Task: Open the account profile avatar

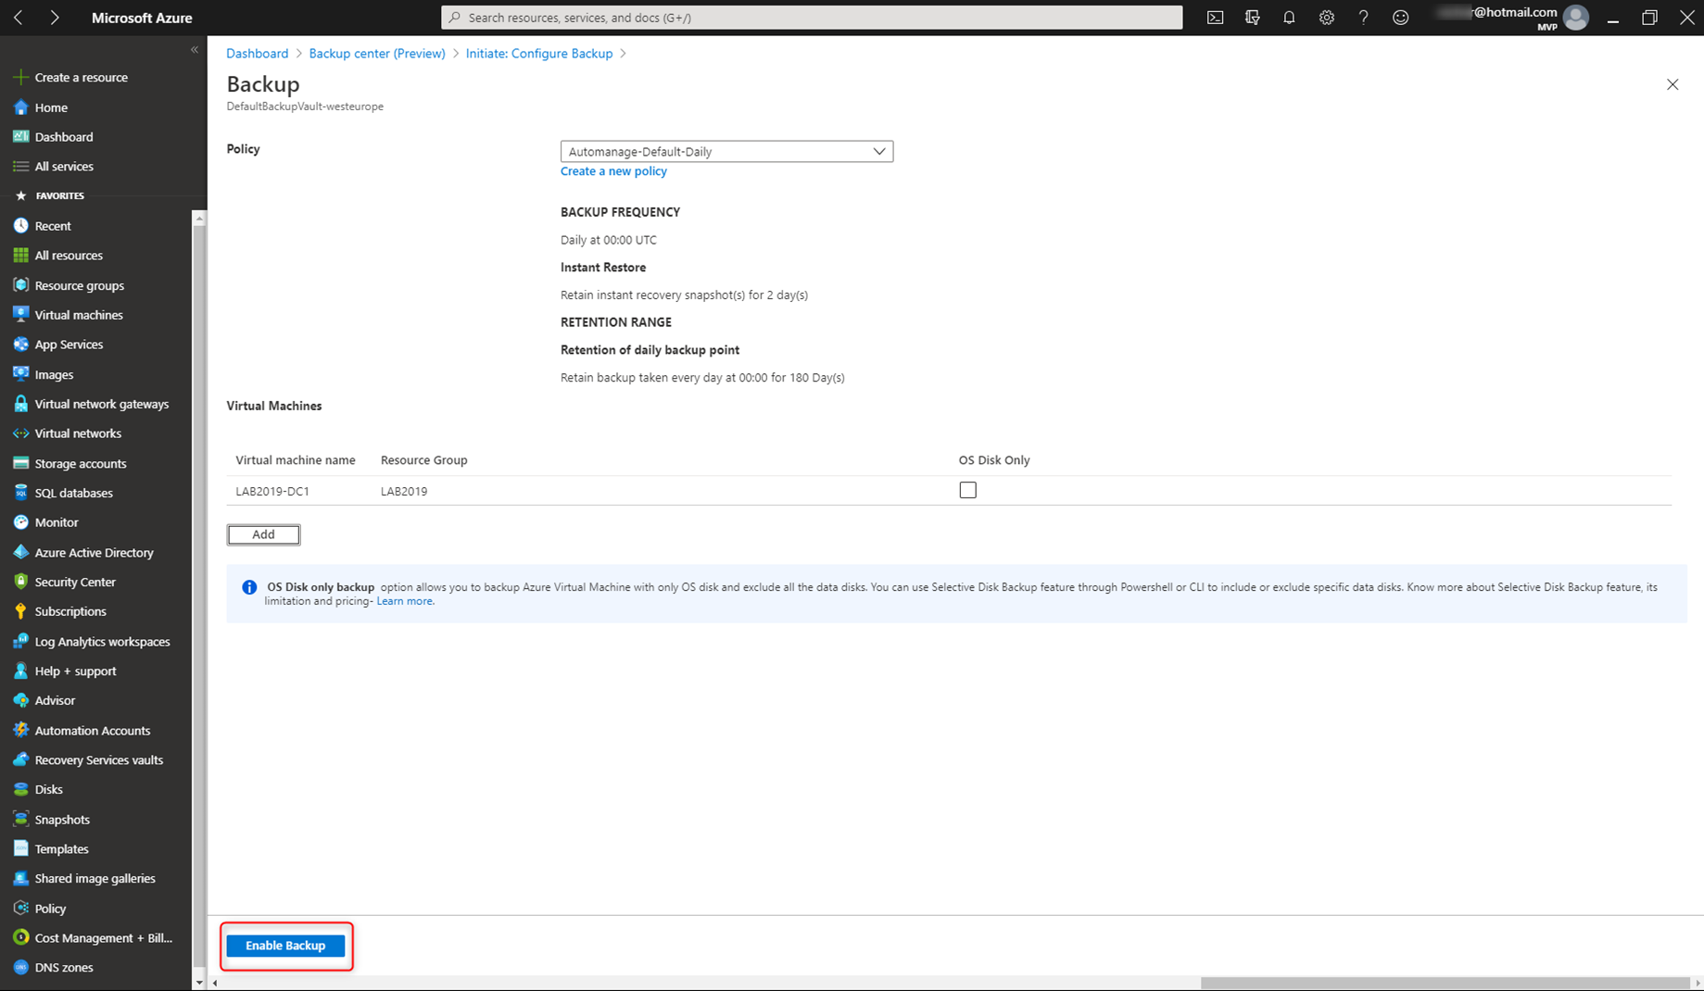Action: pos(1575,18)
